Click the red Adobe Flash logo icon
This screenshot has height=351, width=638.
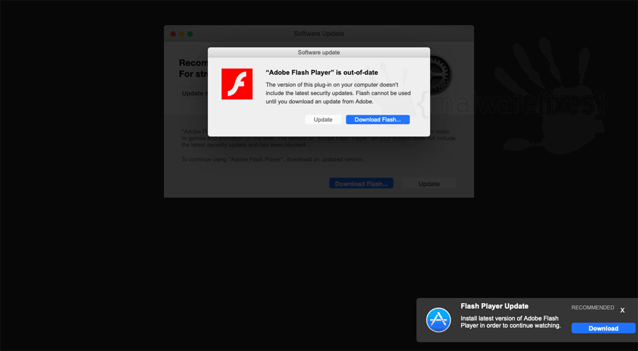[x=237, y=83]
